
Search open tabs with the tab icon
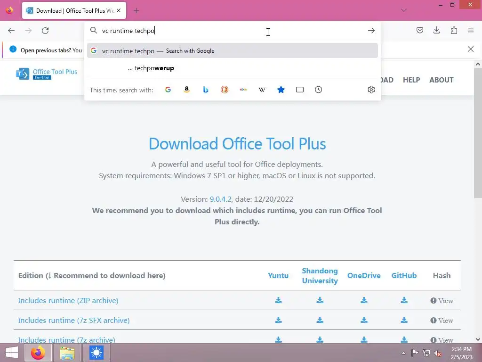click(x=300, y=90)
